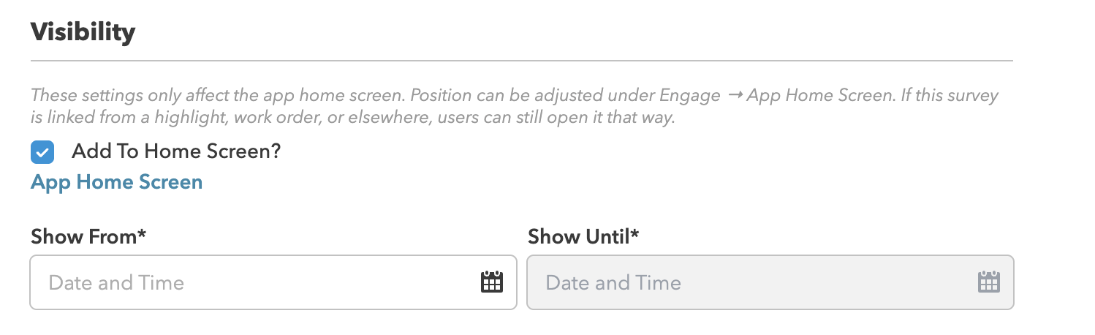Click empty space inside the Show From box
This screenshot has height=335, width=1095.
pyautogui.click(x=329, y=282)
